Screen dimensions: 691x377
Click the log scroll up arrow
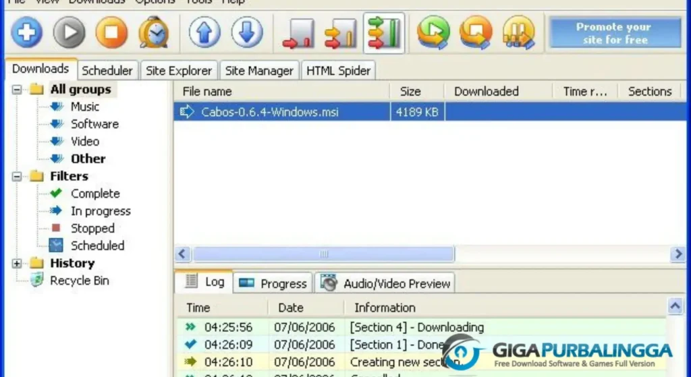pos(675,306)
